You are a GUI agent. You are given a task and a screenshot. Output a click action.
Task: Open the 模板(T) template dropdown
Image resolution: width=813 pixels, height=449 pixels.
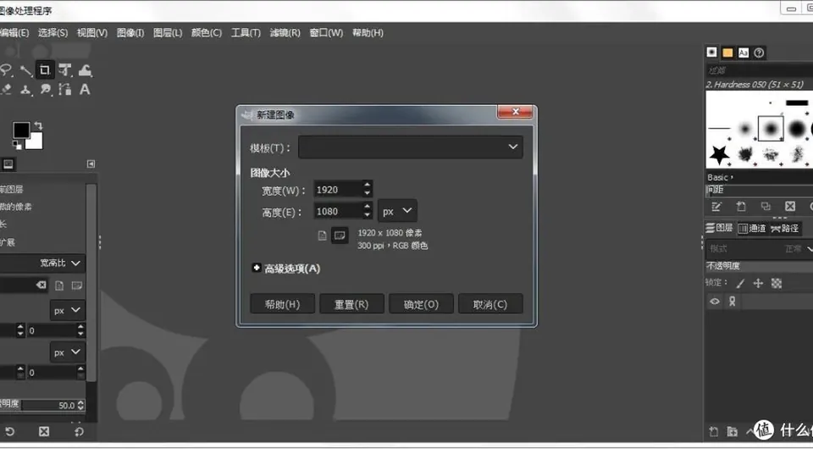click(x=410, y=147)
